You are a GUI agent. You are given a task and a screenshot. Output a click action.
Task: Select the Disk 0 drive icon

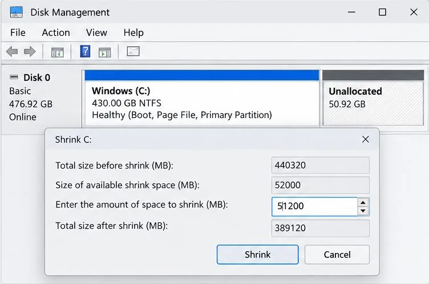coord(14,77)
